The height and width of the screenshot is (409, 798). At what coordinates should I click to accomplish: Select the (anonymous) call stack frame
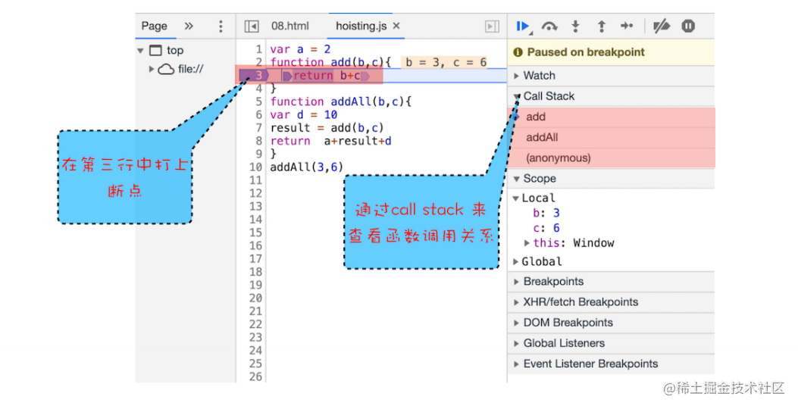point(558,158)
